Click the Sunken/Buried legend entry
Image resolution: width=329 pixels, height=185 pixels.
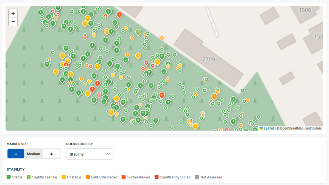coord(136,177)
